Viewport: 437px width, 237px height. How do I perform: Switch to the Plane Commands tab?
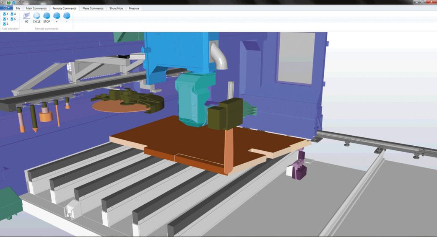pyautogui.click(x=93, y=8)
